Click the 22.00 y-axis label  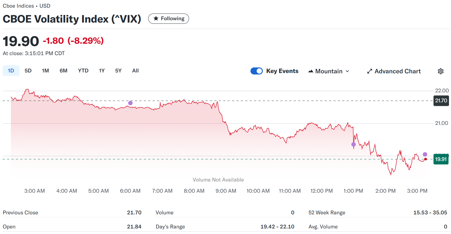point(442,91)
